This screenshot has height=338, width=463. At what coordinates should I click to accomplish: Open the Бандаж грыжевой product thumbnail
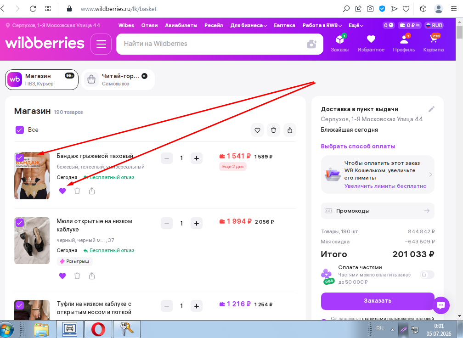click(32, 176)
